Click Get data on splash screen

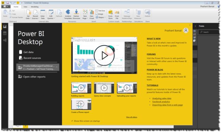(26, 52)
